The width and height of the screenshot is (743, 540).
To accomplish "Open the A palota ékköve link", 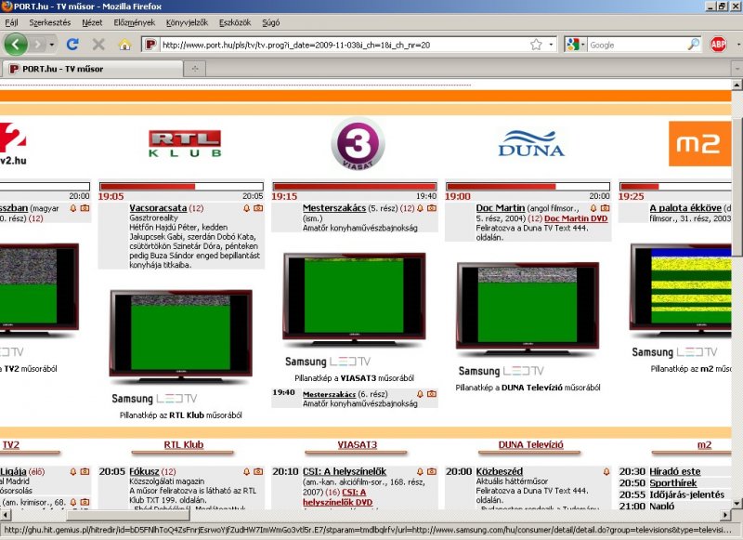I will click(x=685, y=207).
